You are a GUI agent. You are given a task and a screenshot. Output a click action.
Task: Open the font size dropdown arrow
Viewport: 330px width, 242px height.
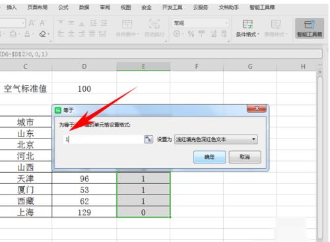coord(23,23)
